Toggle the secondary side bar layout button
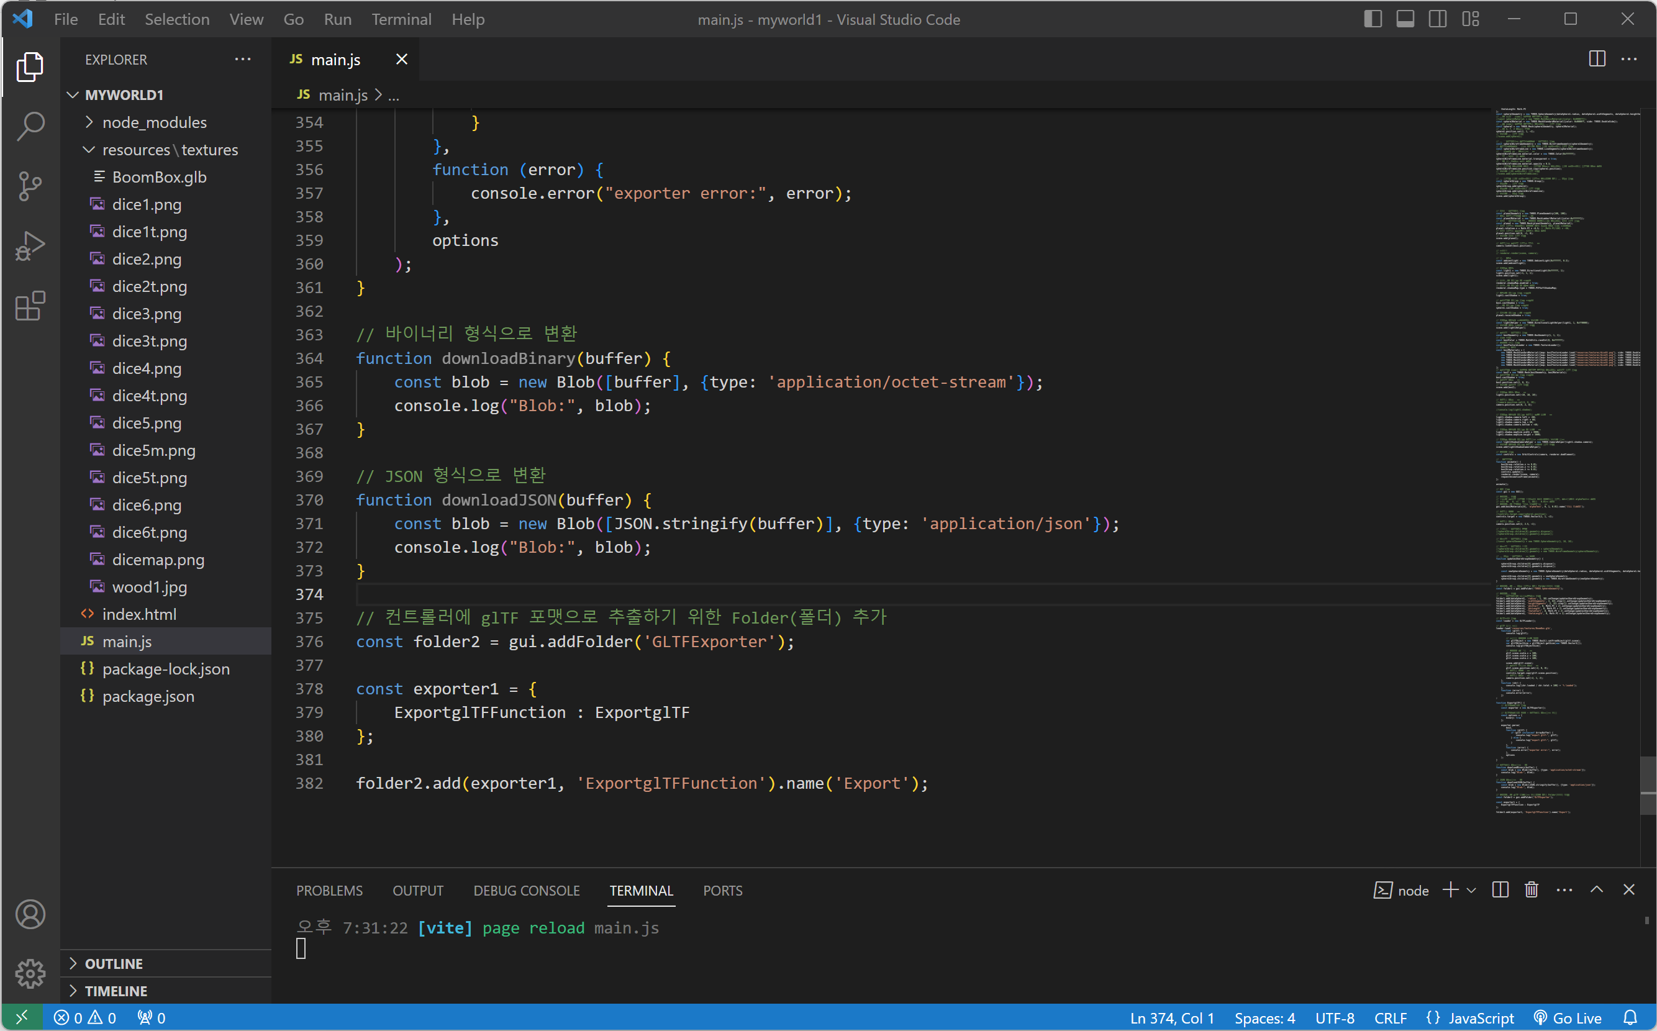The image size is (1657, 1031). click(x=1437, y=19)
